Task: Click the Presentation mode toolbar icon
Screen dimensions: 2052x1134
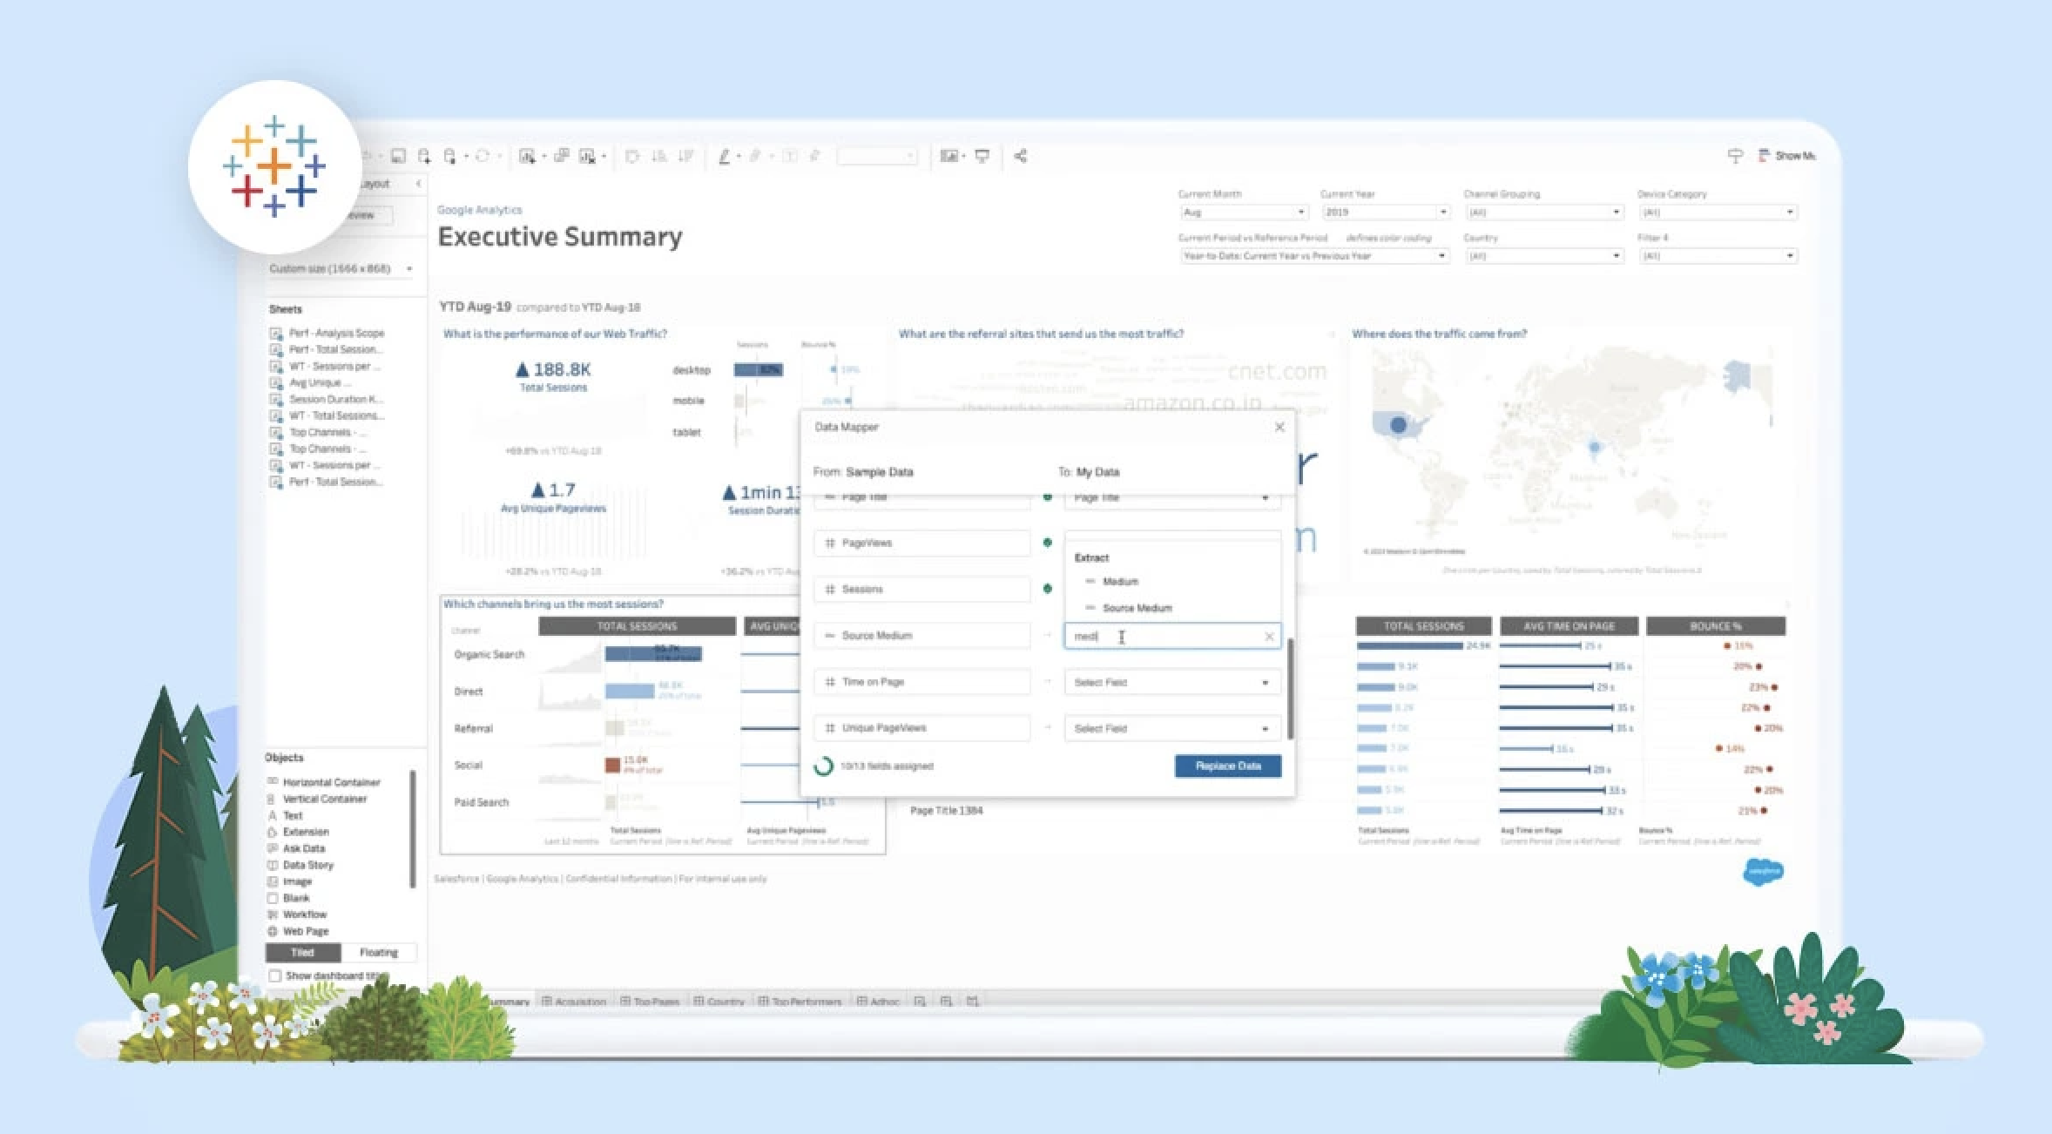Action: [x=982, y=156]
